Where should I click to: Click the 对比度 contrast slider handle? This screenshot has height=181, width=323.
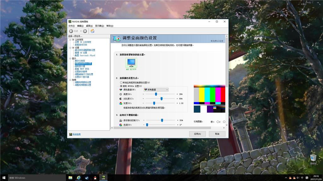[x=161, y=99]
